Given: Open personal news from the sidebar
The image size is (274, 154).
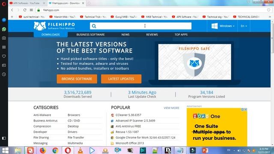Looking at the screenshot, I should (x=4, y=65).
